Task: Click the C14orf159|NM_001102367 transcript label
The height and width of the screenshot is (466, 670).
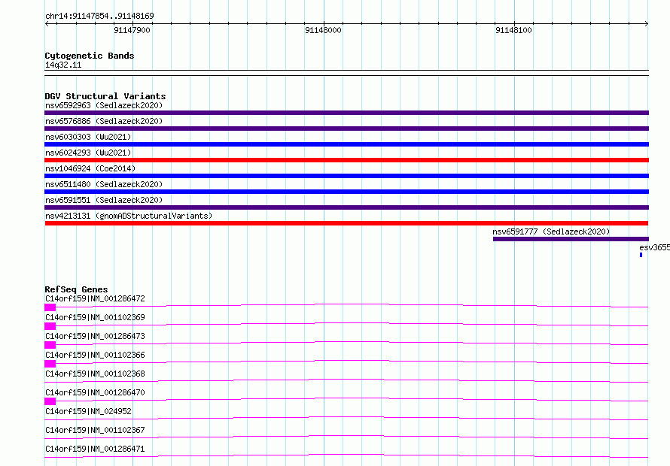Action: tap(95, 430)
